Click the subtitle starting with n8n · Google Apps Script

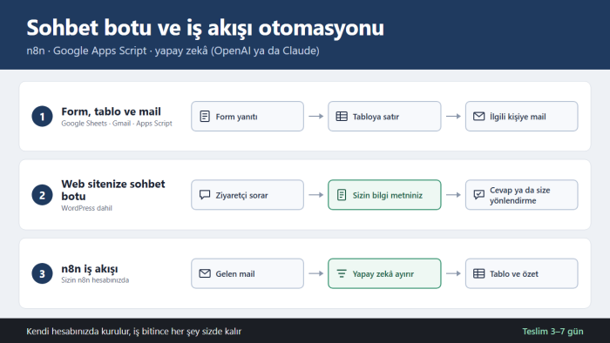(x=173, y=50)
